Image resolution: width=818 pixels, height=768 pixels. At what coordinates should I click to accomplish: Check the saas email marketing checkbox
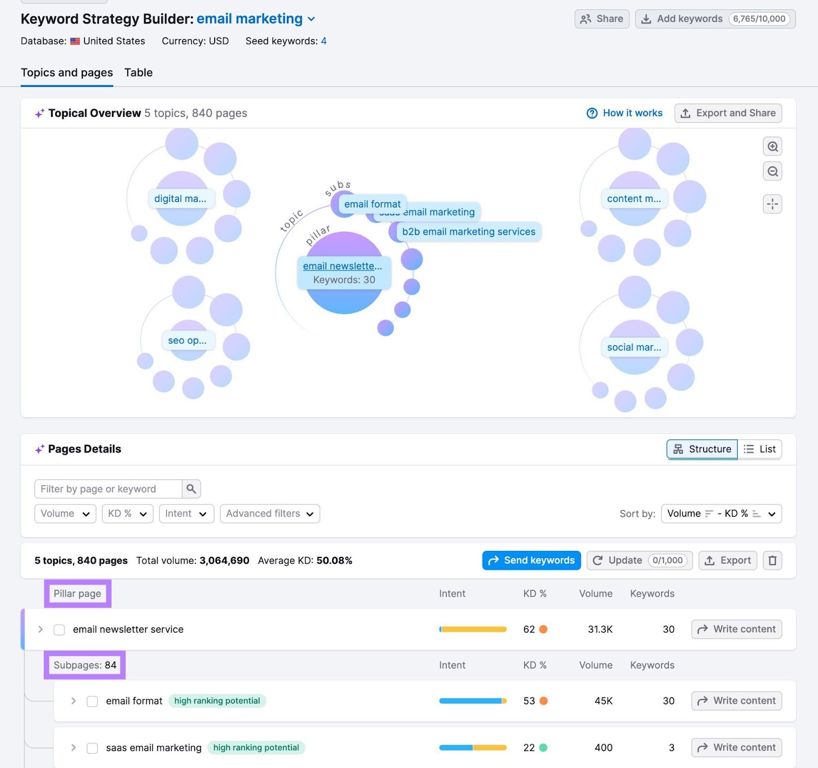(x=92, y=748)
